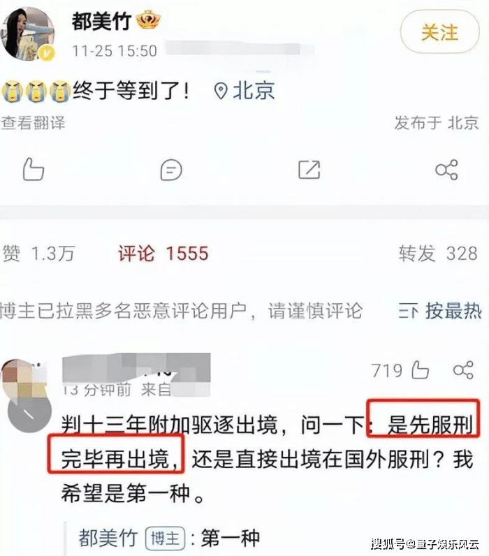Tap the share icon under the post

pos(446,170)
